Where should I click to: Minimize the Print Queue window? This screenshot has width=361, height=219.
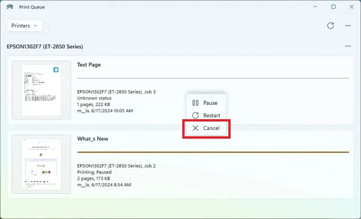coord(315,7)
